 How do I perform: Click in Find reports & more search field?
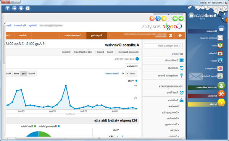[163, 46]
